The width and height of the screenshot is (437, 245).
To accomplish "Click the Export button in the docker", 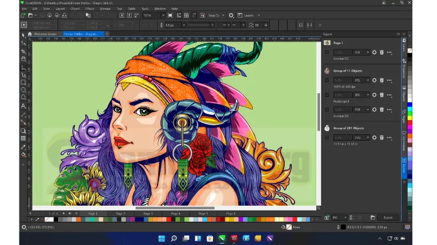I will coord(388,217).
